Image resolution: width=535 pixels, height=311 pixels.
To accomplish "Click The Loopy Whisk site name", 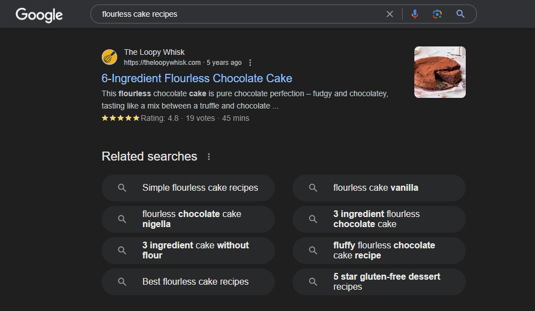I will coord(154,53).
